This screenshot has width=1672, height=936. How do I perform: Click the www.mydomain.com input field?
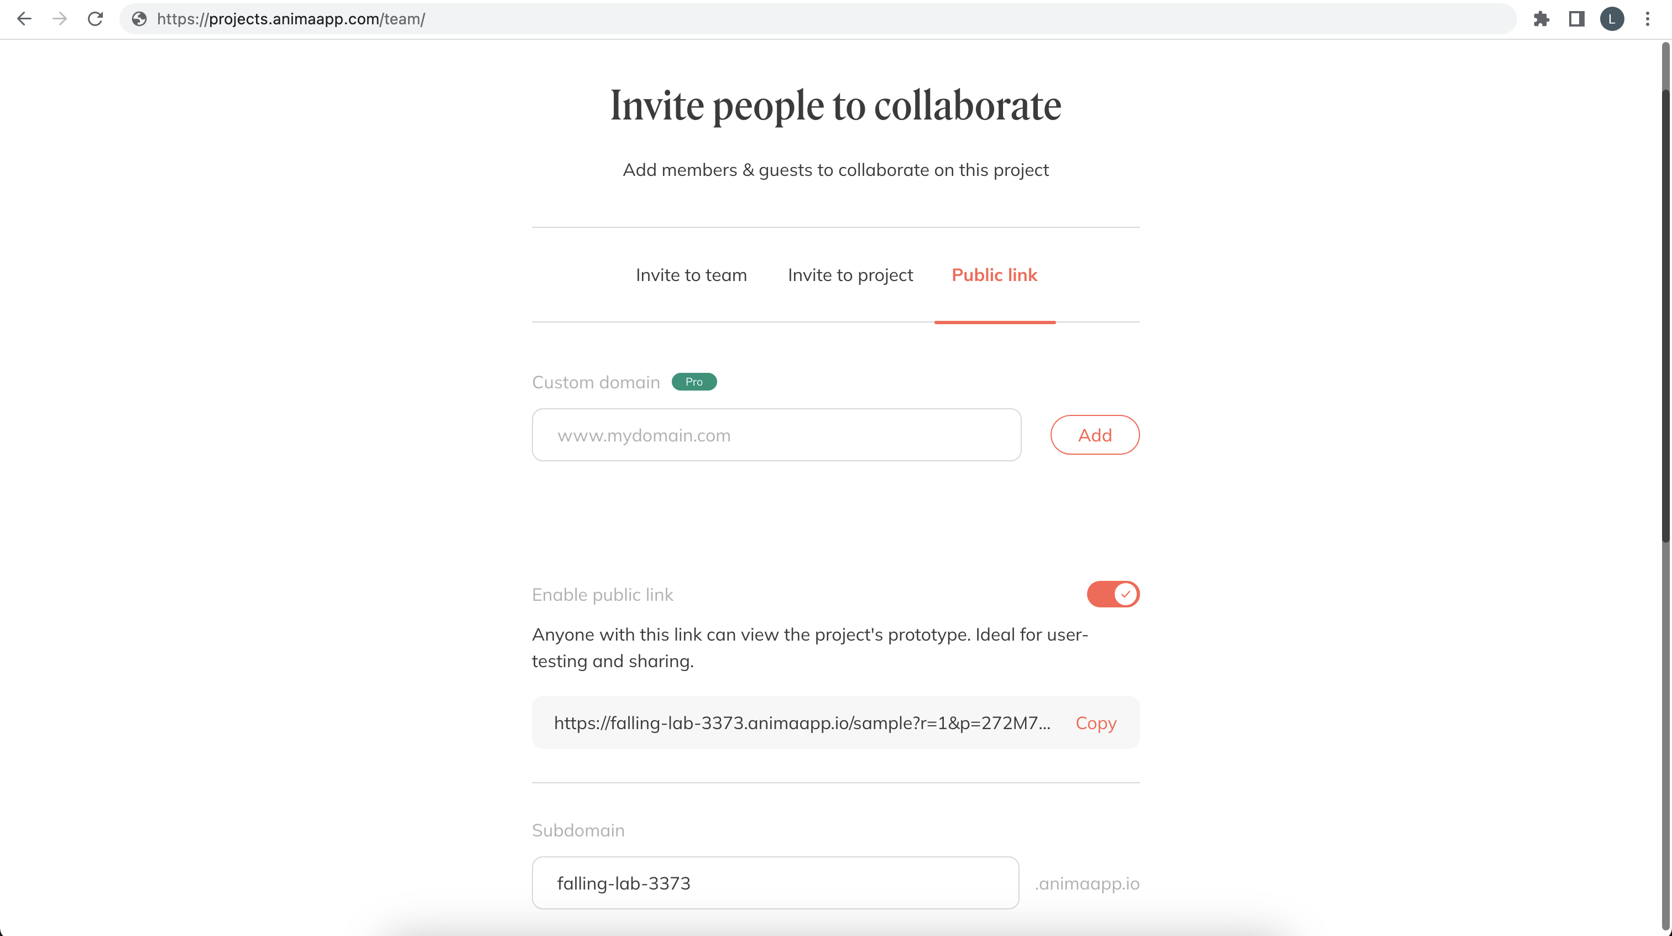(x=776, y=434)
